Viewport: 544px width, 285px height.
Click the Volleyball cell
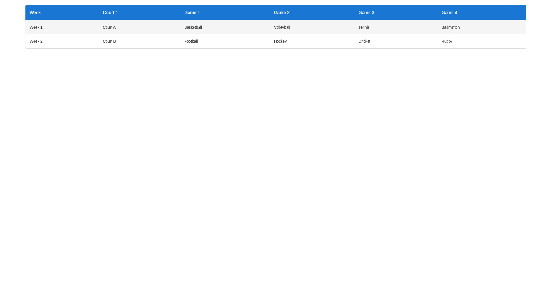click(x=282, y=27)
